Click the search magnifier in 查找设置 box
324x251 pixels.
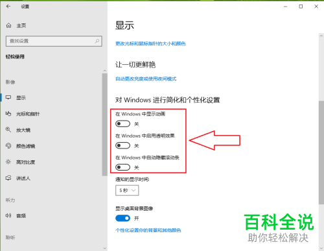[x=97, y=41]
